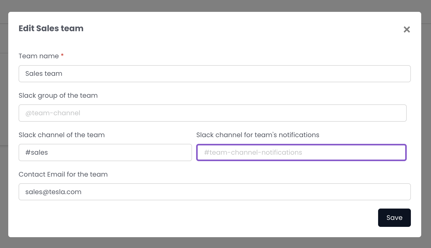Place cursor on the sales@tesla.com text
The height and width of the screenshot is (248, 431).
coord(53,192)
